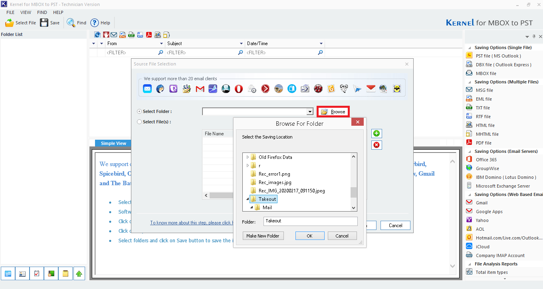The image size is (543, 289).
Task: Click the red M Gmail client icon
Action: point(200,89)
